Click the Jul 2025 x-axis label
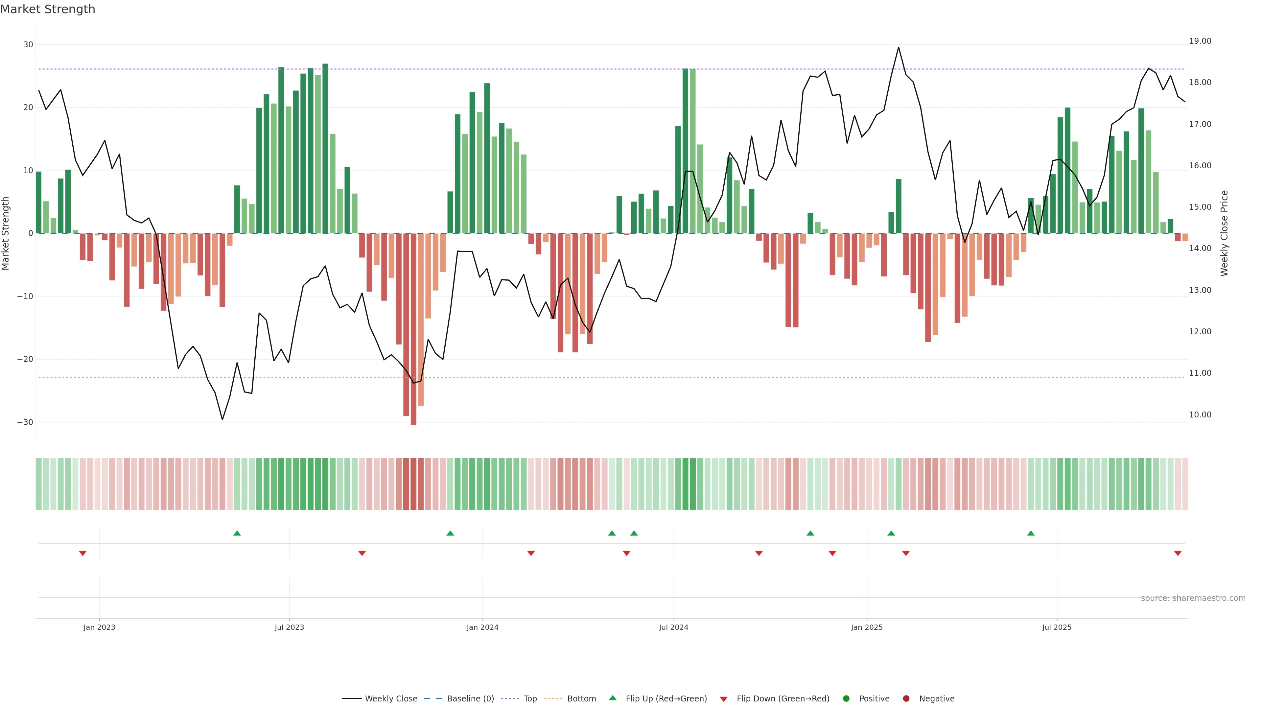Viewport: 1262px width, 710px height. point(1057,627)
